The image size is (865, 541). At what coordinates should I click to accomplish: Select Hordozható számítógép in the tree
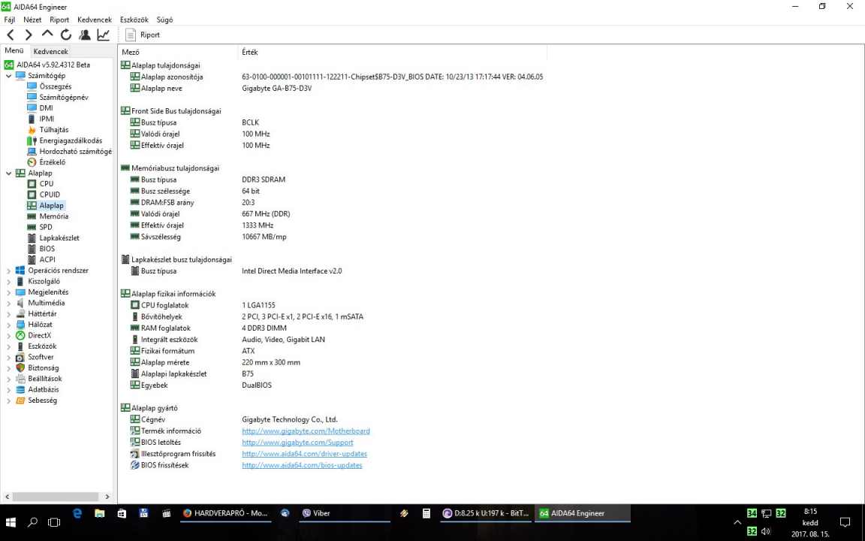click(x=75, y=151)
